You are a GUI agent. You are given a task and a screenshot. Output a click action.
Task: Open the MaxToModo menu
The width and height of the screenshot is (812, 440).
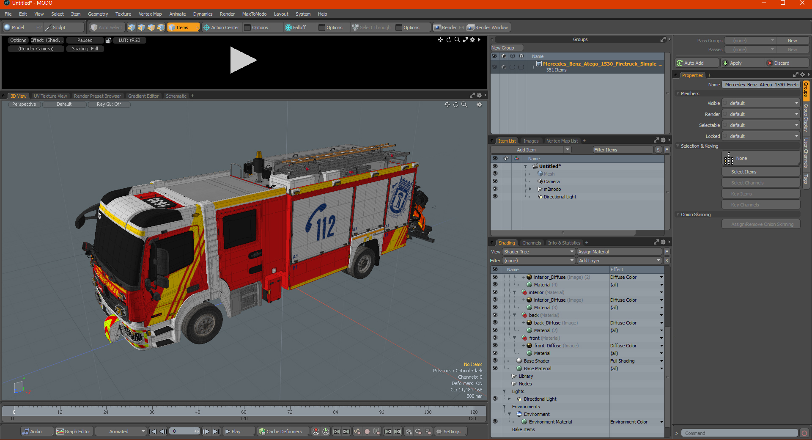pos(254,14)
